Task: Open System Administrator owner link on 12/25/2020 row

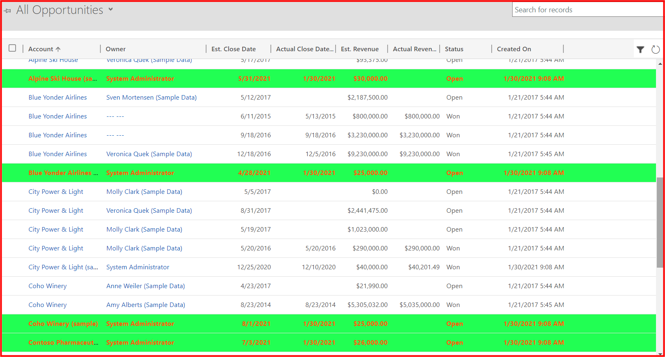Action: point(138,267)
